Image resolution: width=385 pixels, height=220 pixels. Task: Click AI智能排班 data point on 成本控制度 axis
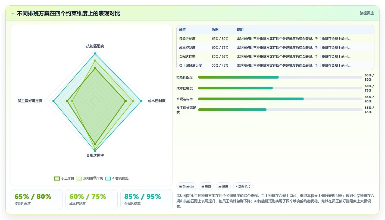tap(141, 101)
